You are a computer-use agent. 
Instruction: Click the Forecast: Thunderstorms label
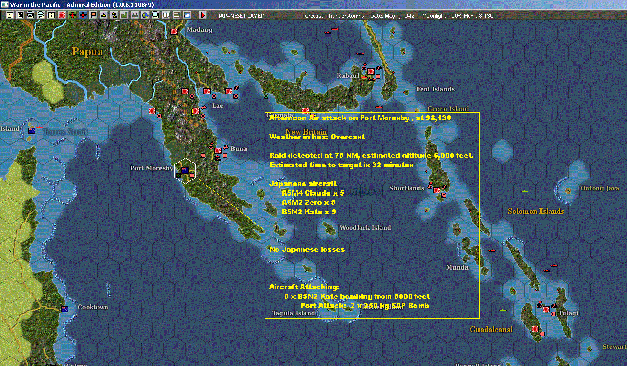point(333,16)
